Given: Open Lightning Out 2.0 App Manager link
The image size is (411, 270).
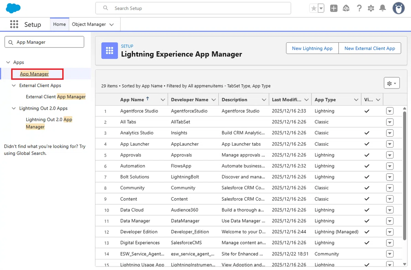Looking at the screenshot, I should click(x=49, y=123).
